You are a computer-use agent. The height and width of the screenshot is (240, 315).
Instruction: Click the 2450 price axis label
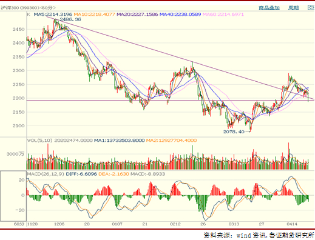pyautogui.click(x=18, y=29)
